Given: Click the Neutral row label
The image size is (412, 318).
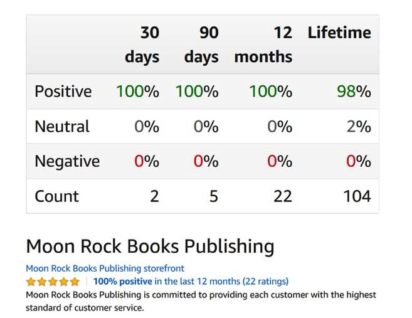Looking at the screenshot, I should [x=62, y=127].
